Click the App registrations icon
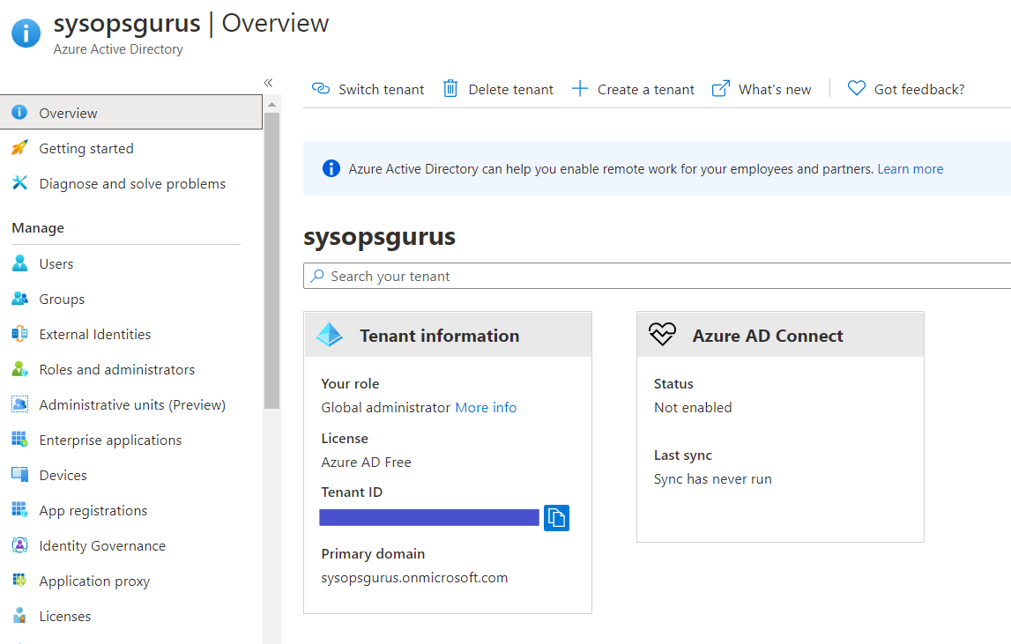1011x644 pixels. point(20,510)
